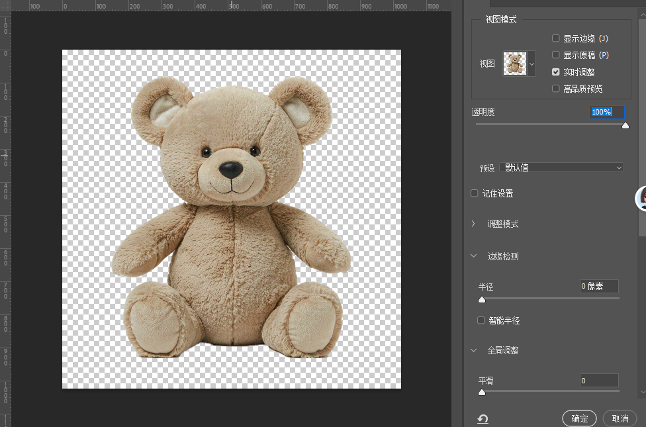Click the 预设 label
The height and width of the screenshot is (427, 646).
(487, 168)
